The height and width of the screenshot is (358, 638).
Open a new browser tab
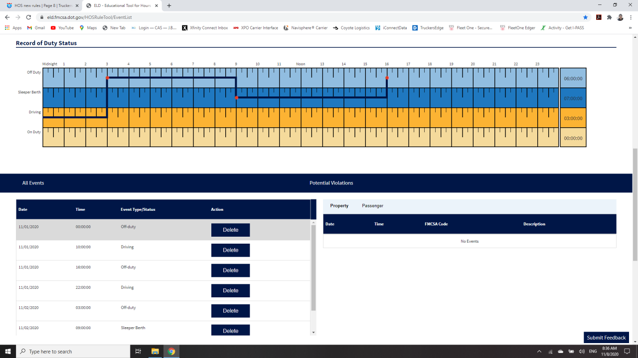pyautogui.click(x=169, y=5)
